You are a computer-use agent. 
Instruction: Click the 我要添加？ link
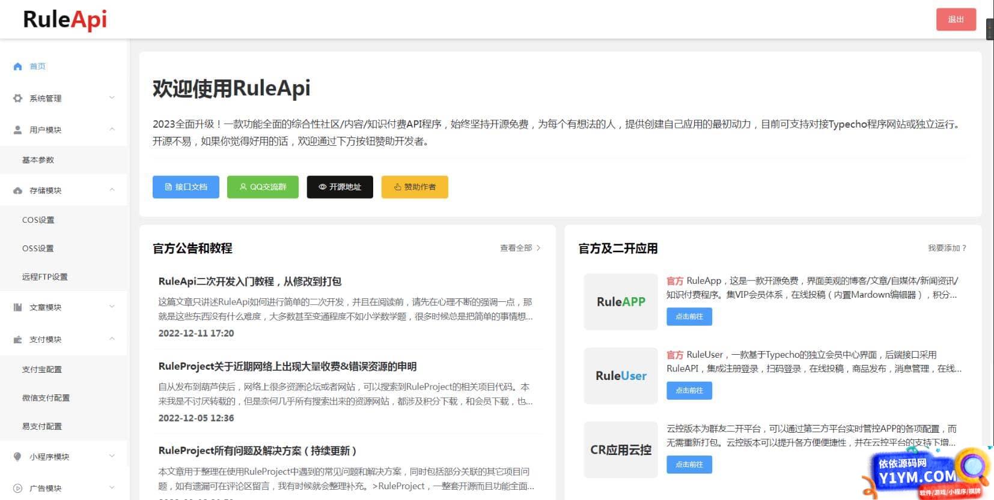coord(947,248)
